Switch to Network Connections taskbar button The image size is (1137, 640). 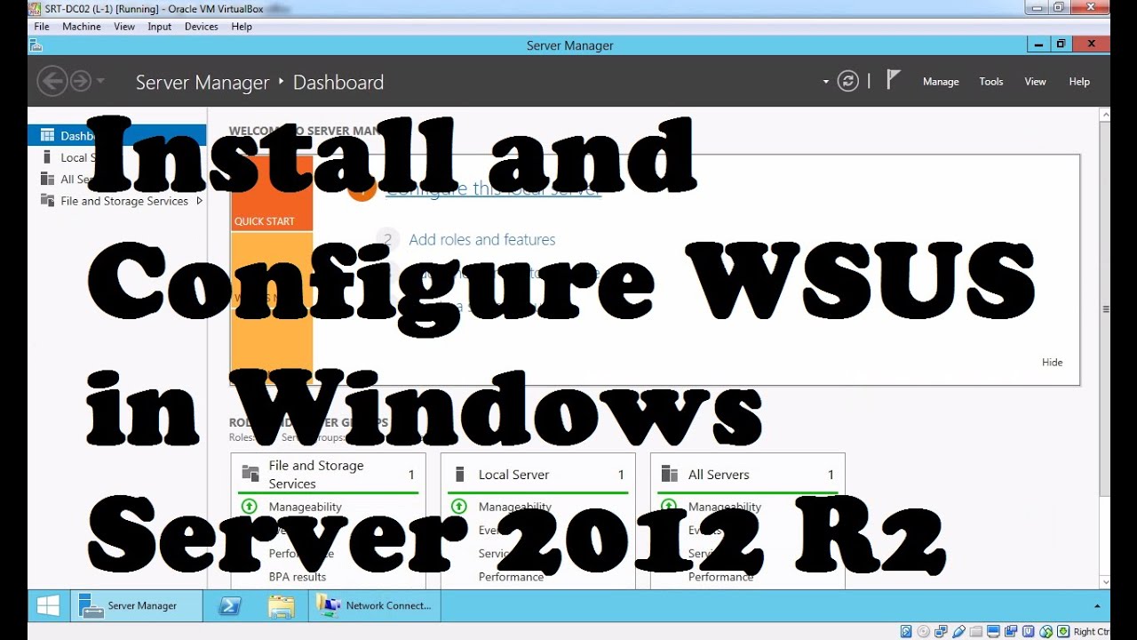coord(375,605)
